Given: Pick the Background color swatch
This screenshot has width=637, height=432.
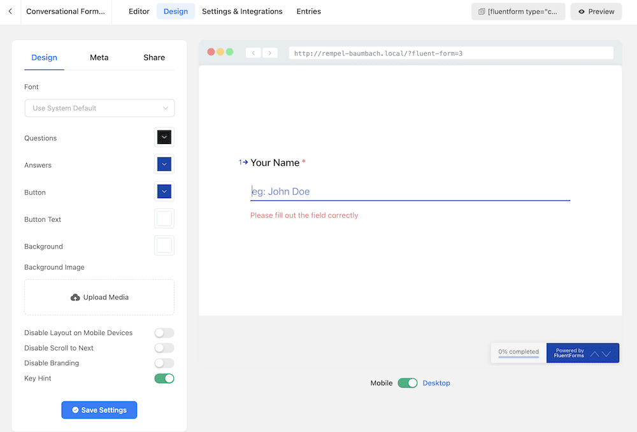Looking at the screenshot, I should 164,245.
